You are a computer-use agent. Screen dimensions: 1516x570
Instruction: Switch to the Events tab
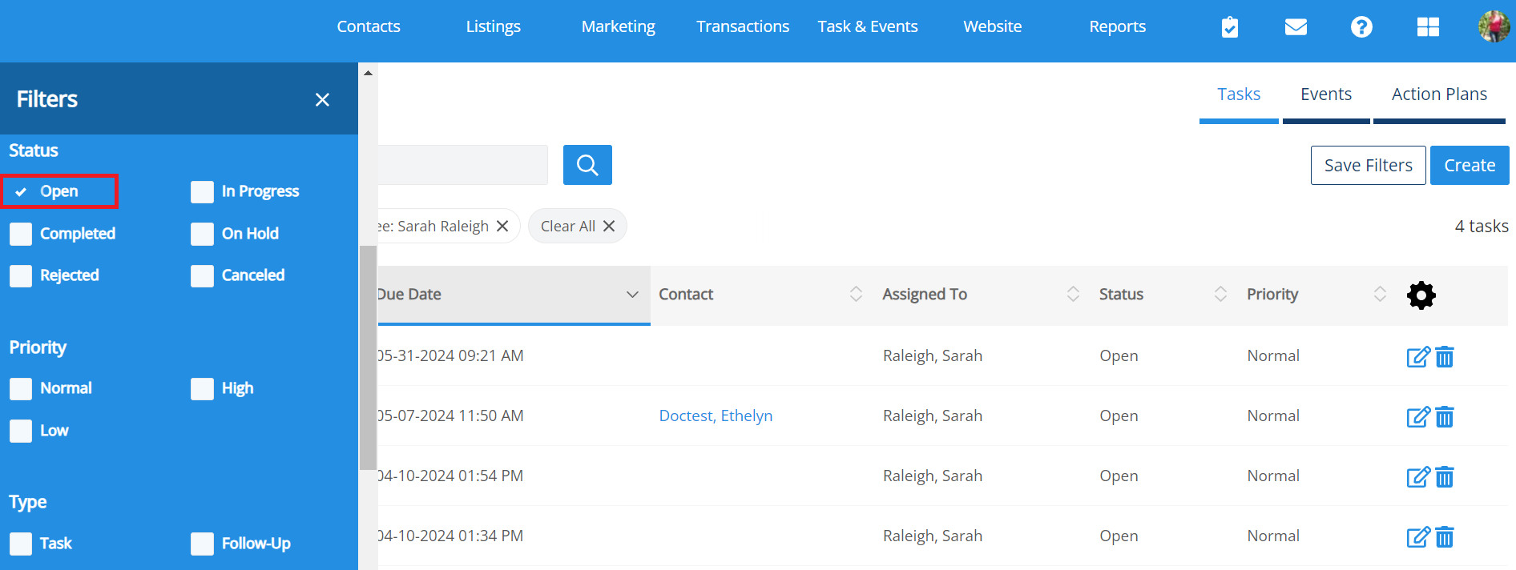point(1325,94)
